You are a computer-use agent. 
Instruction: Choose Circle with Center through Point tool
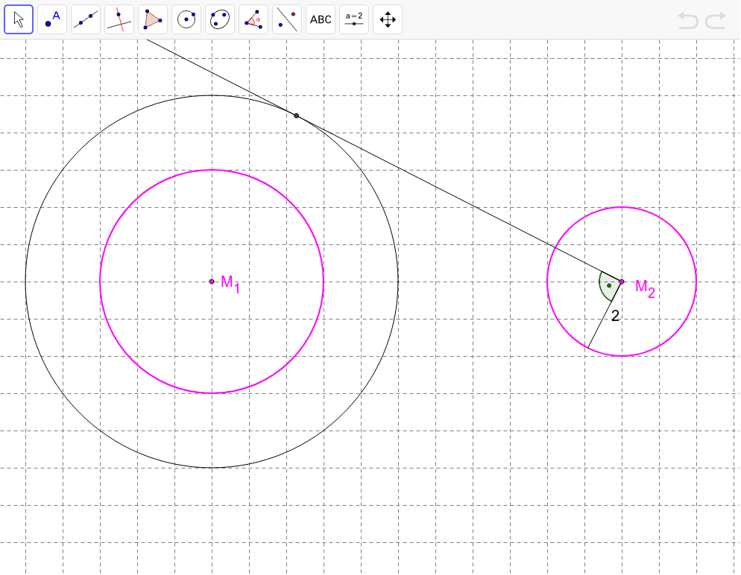[x=186, y=19]
